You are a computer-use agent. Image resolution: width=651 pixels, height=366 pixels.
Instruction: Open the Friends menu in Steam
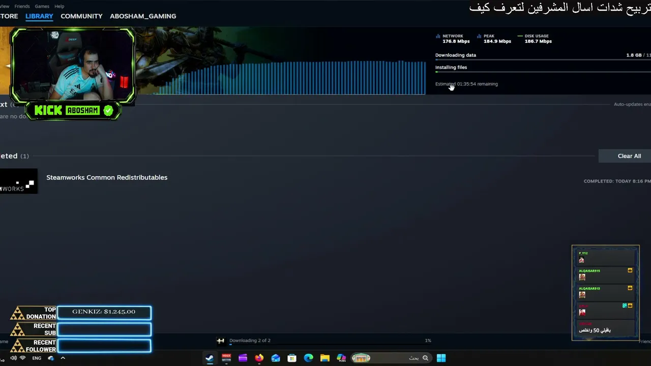click(22, 6)
